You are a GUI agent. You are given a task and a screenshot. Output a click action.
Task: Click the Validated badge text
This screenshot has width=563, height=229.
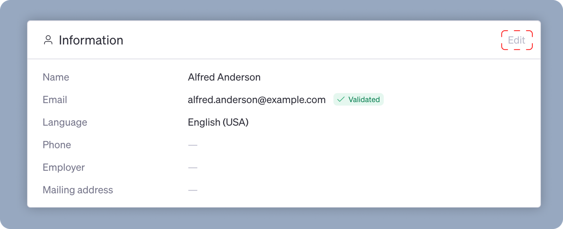pos(364,100)
